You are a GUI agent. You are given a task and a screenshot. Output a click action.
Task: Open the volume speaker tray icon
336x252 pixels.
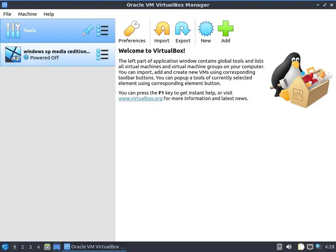(x=289, y=247)
